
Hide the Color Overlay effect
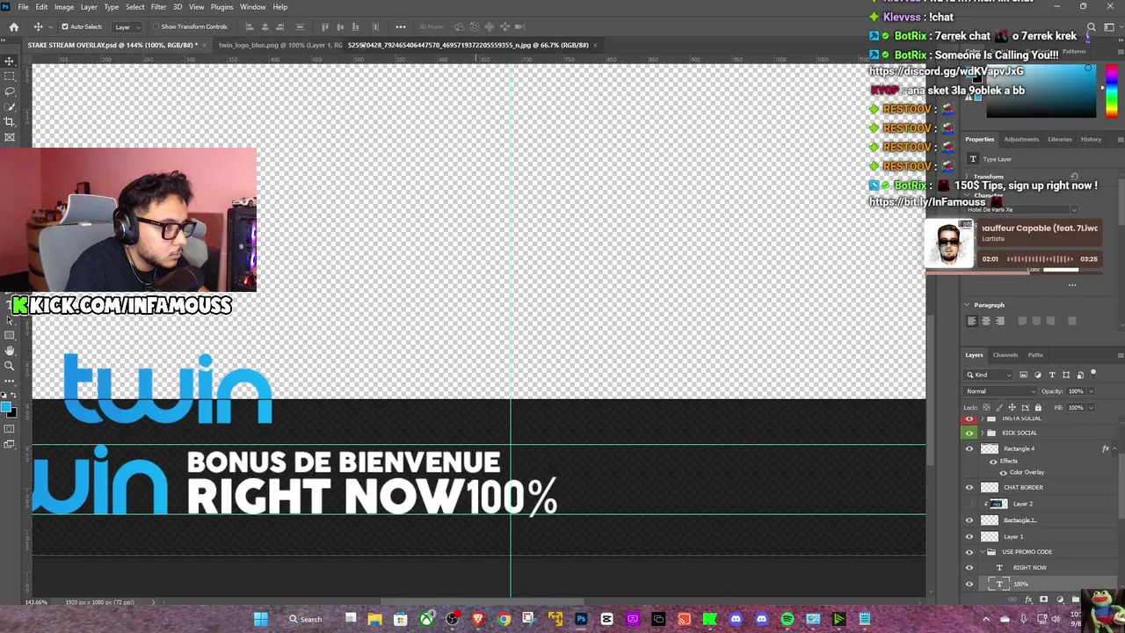coord(1003,472)
